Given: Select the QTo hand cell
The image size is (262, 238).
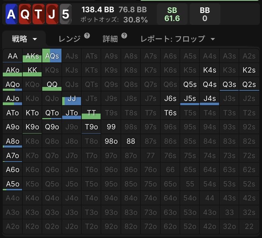Looking at the screenshot, I should (x=52, y=113).
